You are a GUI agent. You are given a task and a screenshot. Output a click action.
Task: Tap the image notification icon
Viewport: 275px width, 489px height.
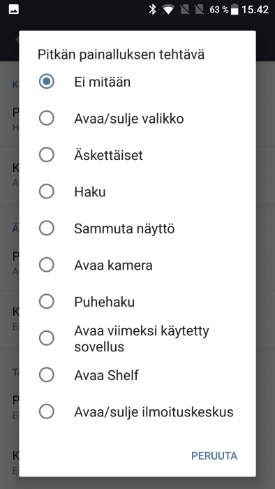14,10
